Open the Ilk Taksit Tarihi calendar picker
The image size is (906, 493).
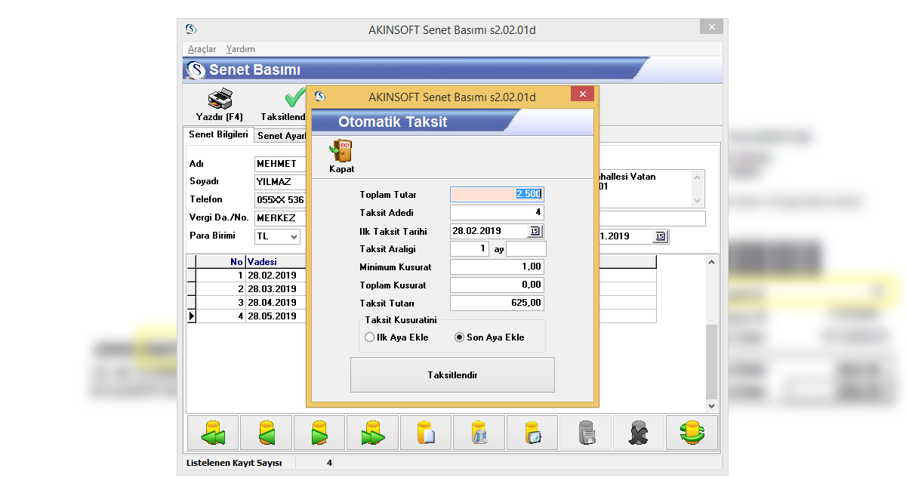coord(535,231)
